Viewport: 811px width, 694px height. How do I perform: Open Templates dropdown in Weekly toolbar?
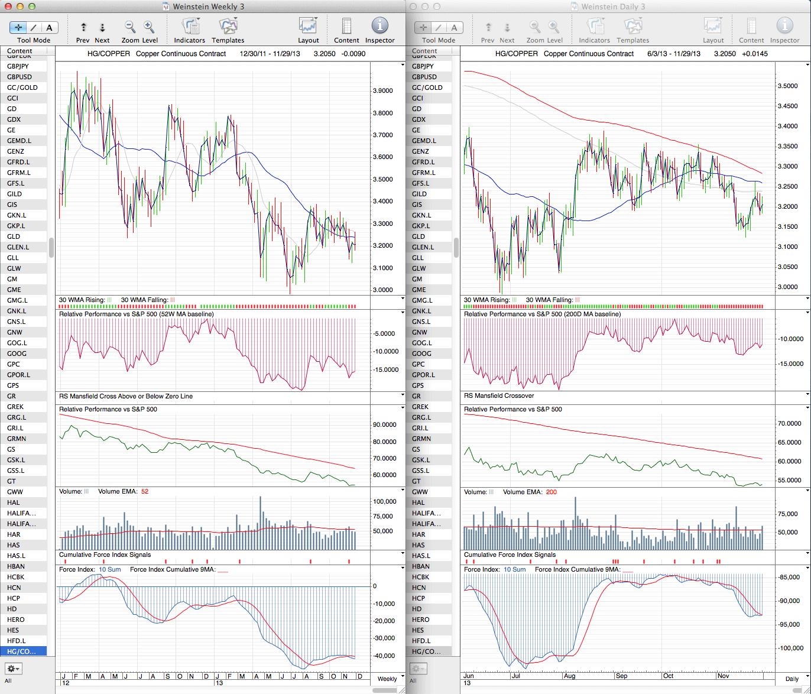pyautogui.click(x=228, y=27)
